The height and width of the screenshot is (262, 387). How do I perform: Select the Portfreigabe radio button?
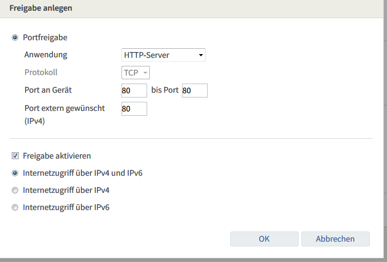click(x=15, y=38)
